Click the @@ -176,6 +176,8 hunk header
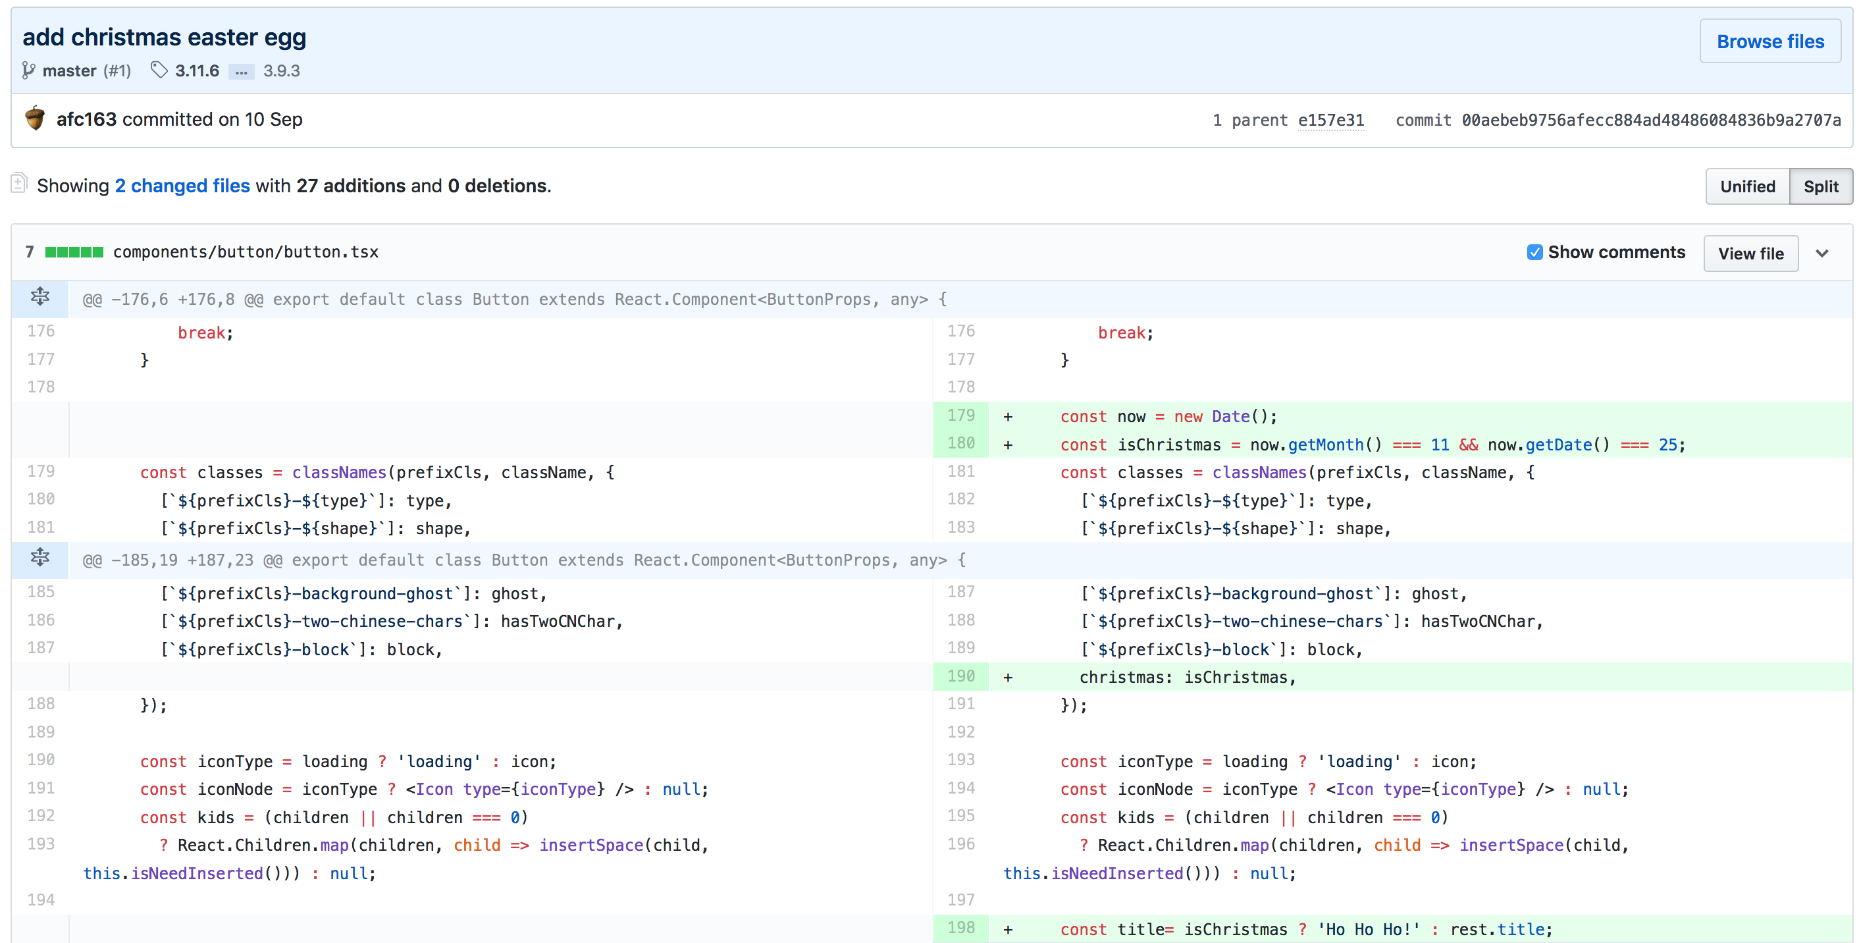 click(x=515, y=299)
